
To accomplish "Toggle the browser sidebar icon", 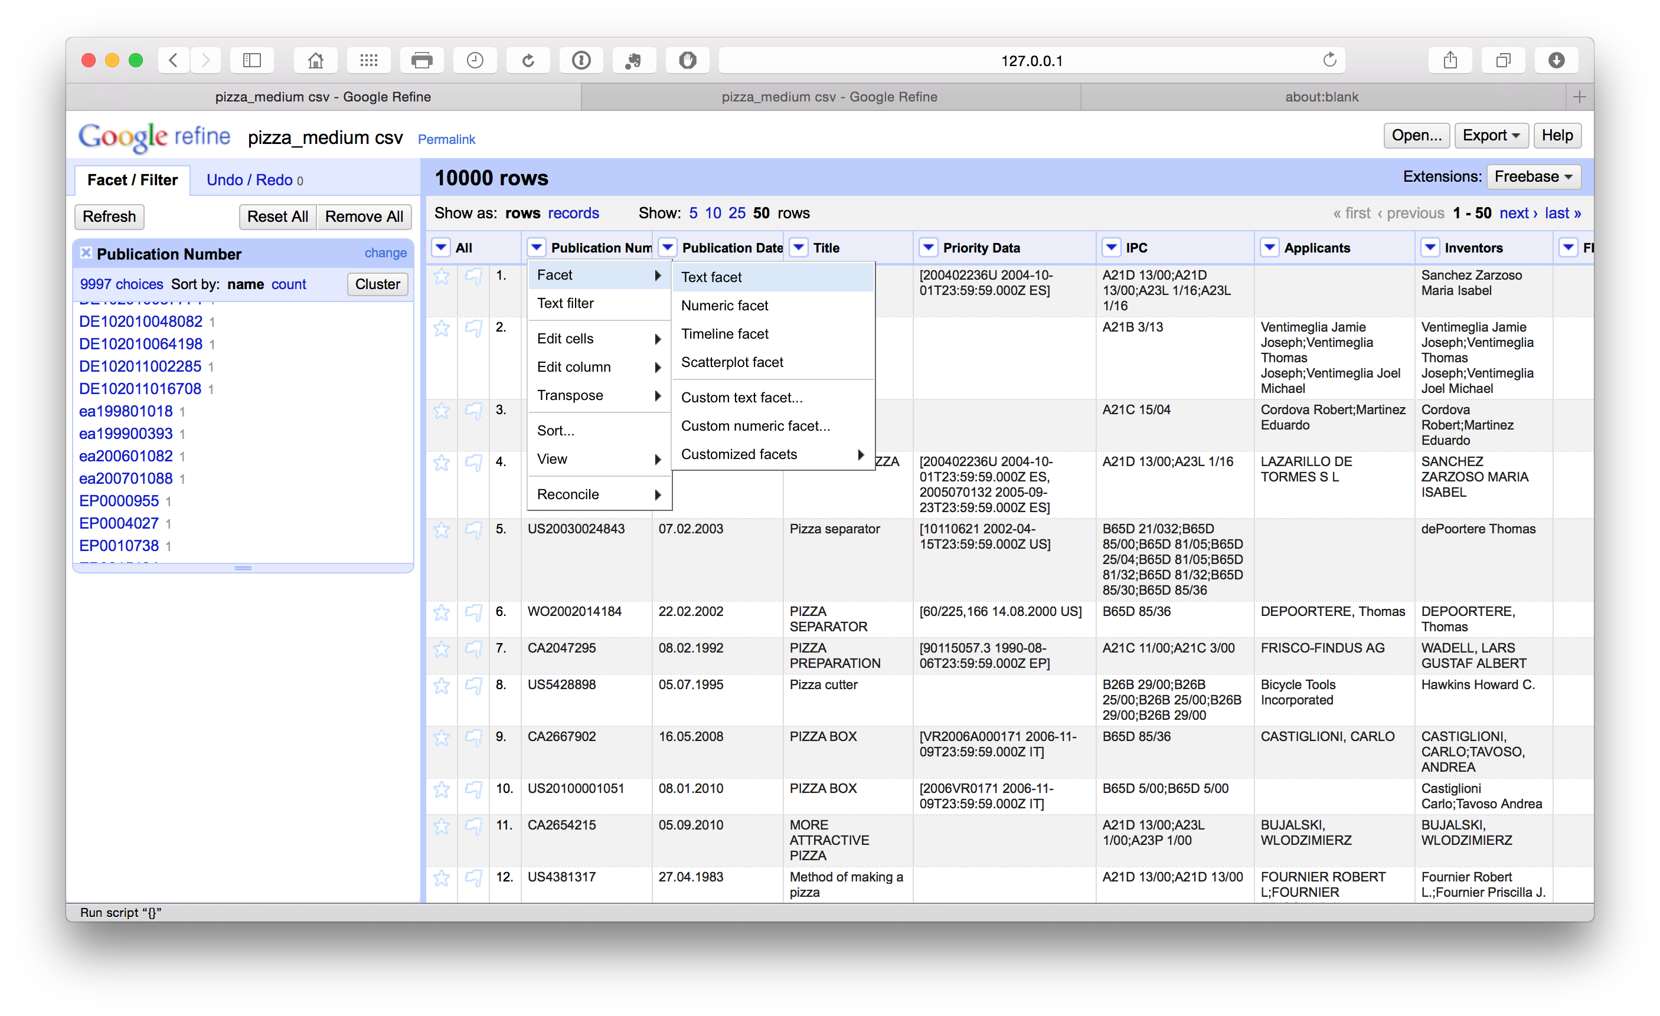I will click(252, 60).
